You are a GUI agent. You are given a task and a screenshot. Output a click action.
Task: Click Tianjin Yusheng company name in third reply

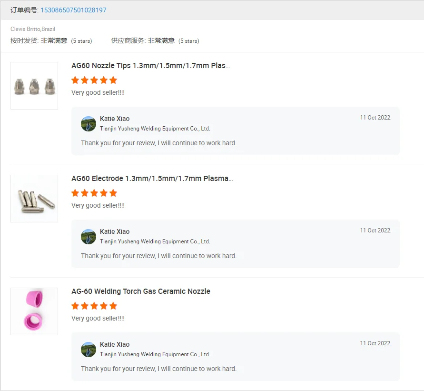(x=155, y=354)
